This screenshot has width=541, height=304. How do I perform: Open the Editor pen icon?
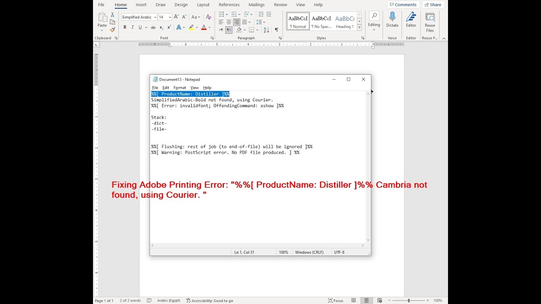(x=411, y=17)
